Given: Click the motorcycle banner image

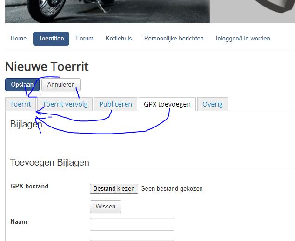Looking at the screenshot, I should point(107,12).
